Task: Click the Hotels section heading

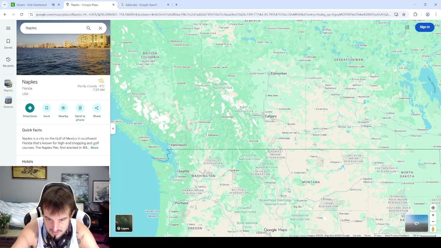Action: click(28, 162)
